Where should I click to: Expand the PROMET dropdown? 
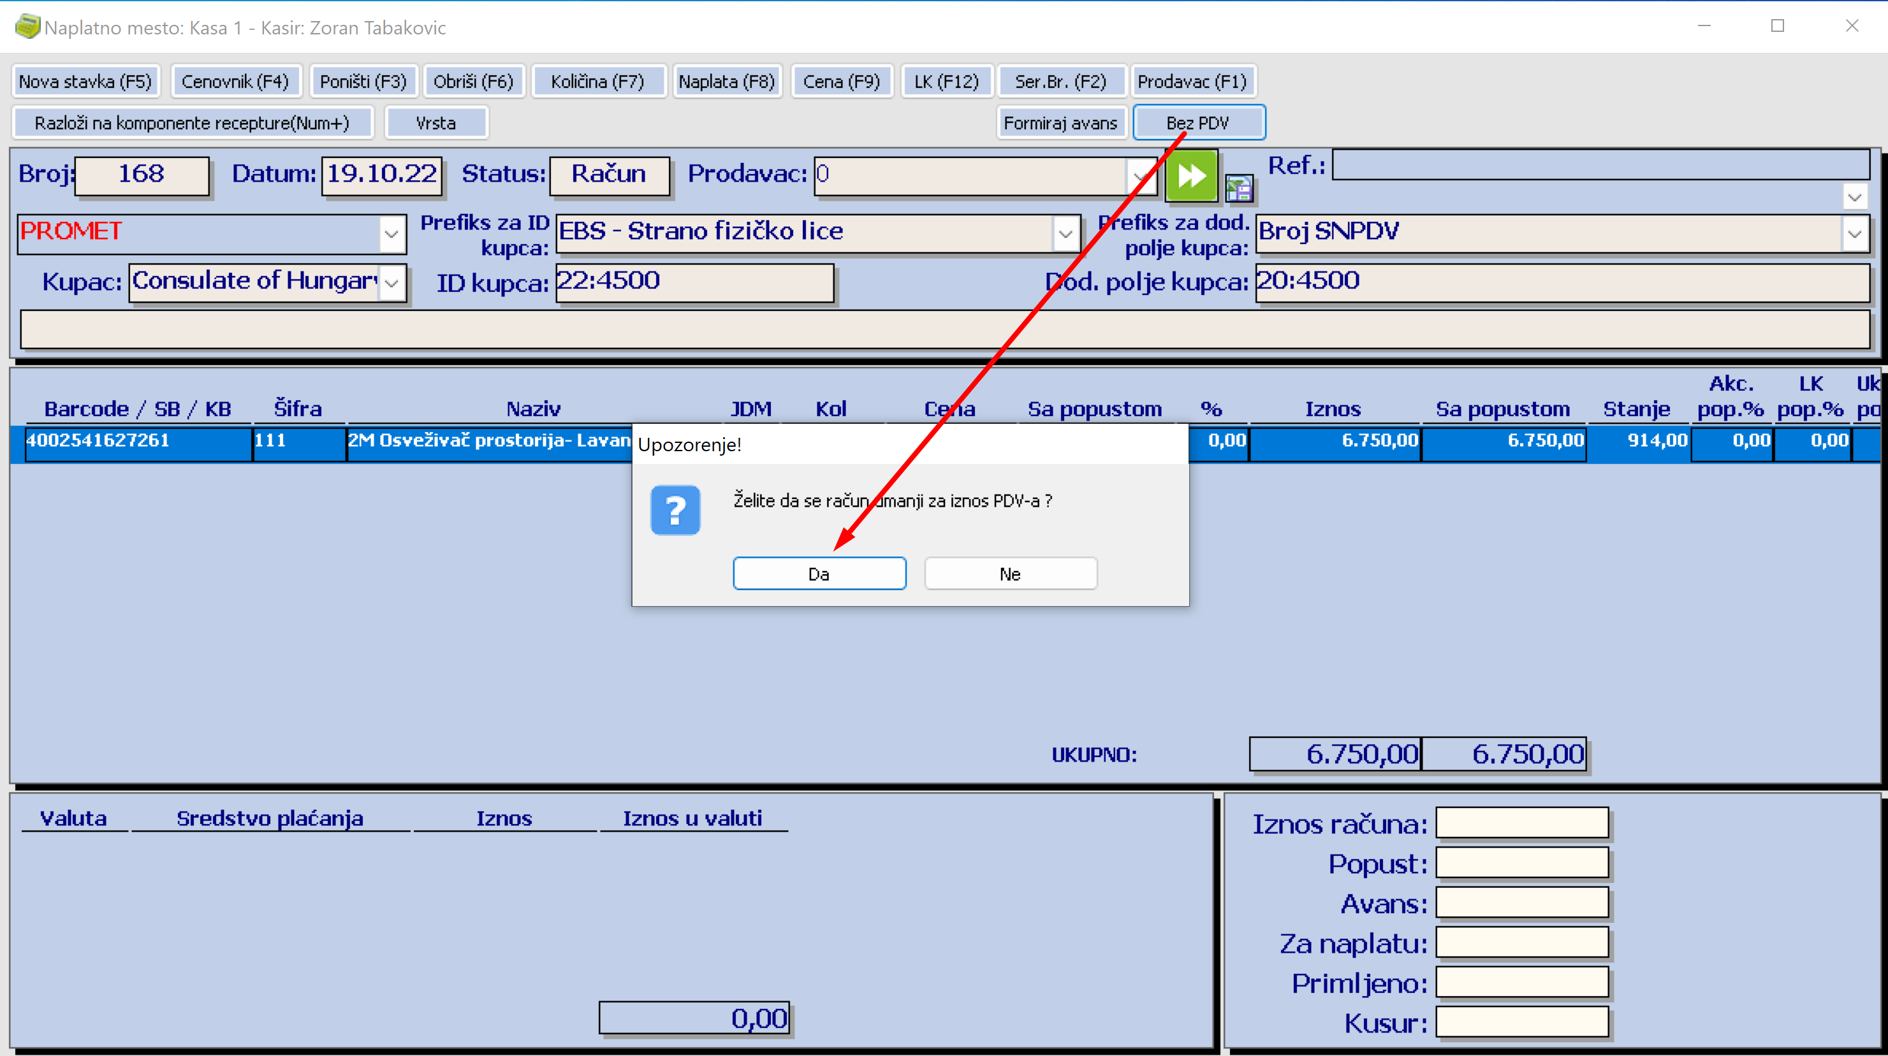[392, 235]
